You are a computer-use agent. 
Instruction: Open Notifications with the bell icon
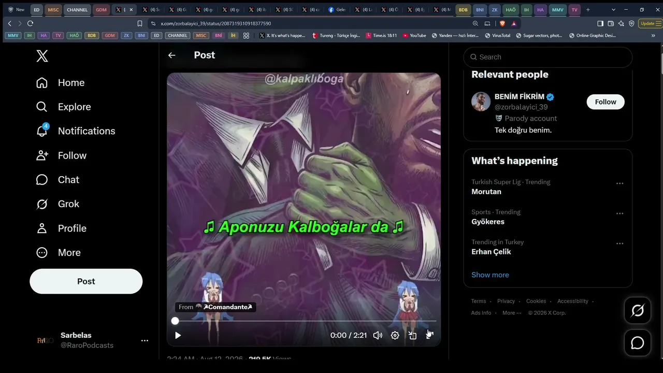tap(75, 131)
